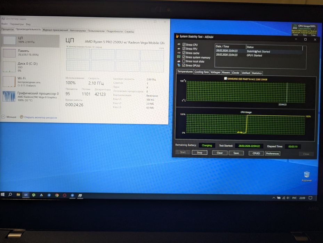Viewport: 323px width, 243px height.
Task: Open the Процессы tab in Task Manager
Action: 7,29
